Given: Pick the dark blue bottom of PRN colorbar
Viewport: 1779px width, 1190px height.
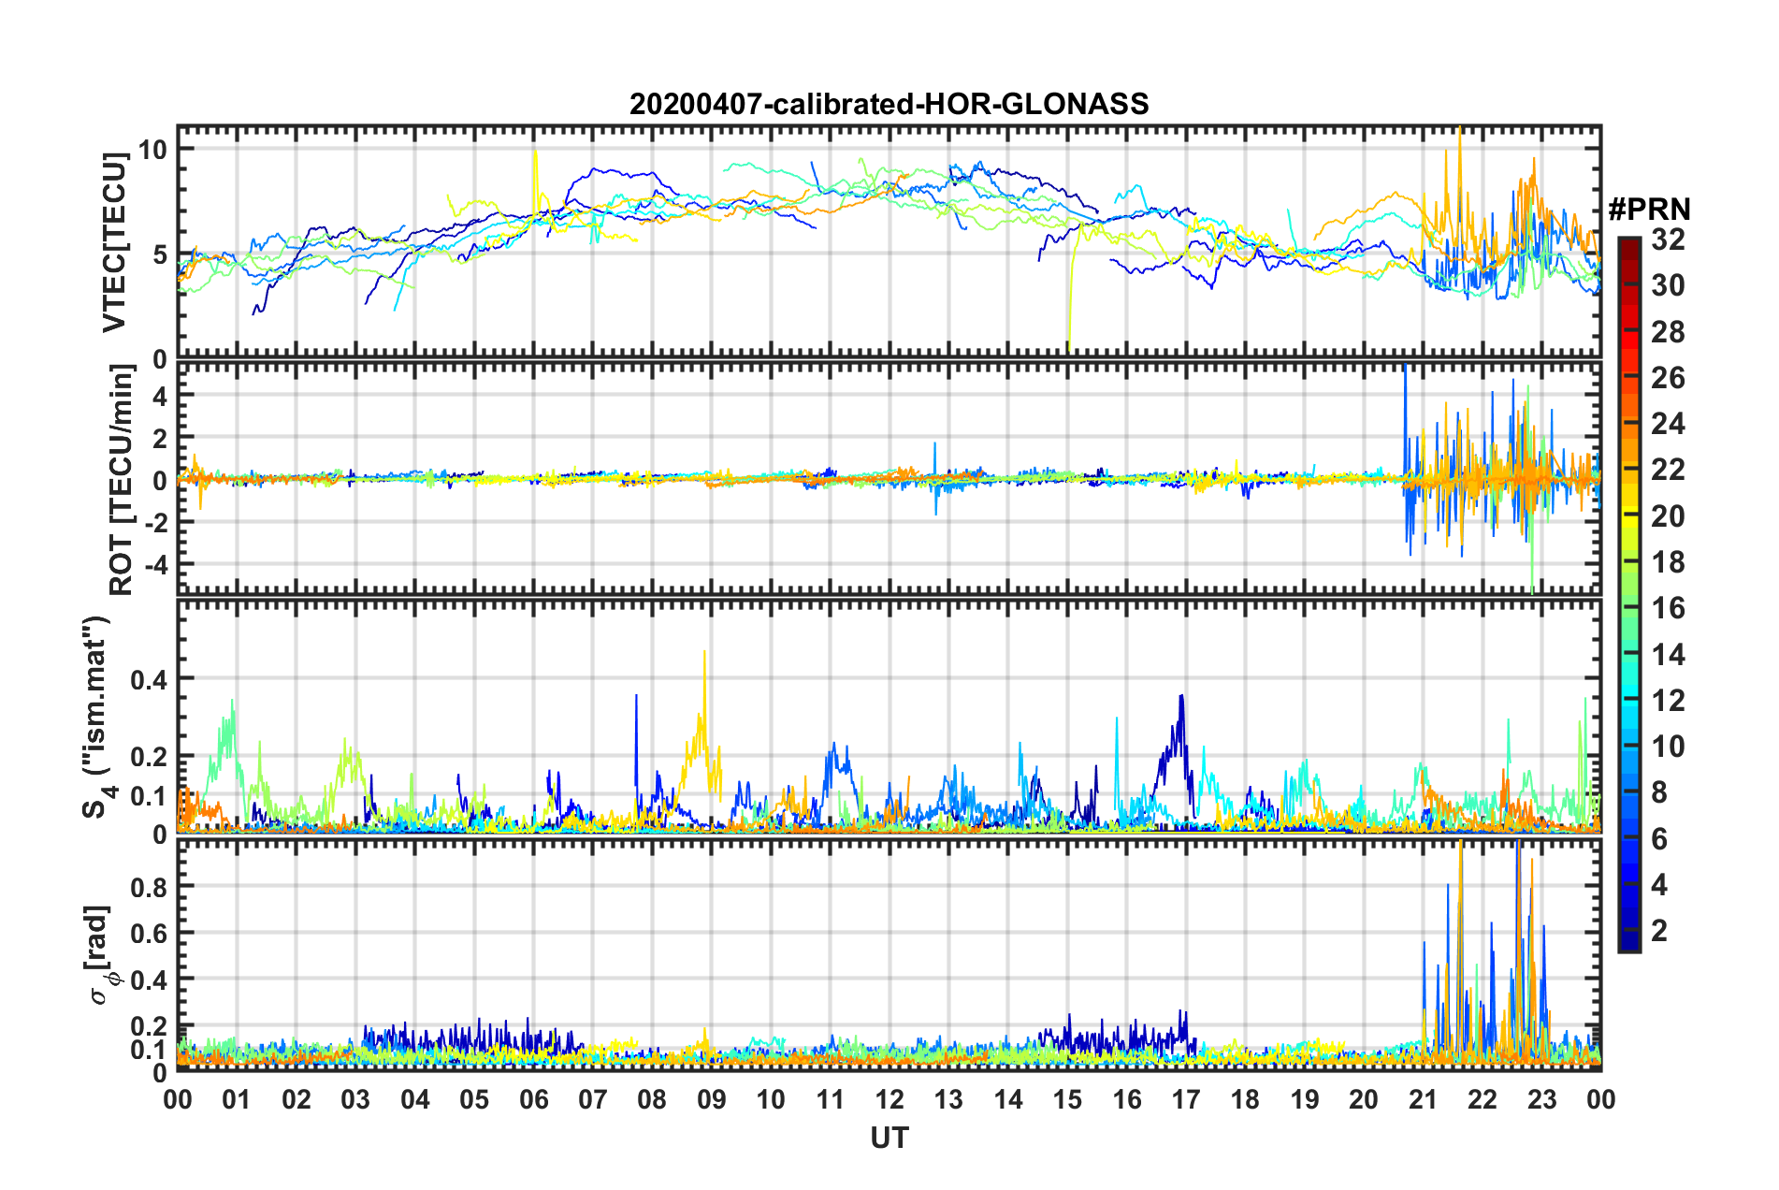Looking at the screenshot, I should [x=1628, y=945].
